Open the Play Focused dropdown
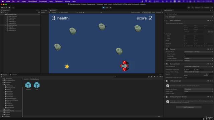 (x=137, y=13)
